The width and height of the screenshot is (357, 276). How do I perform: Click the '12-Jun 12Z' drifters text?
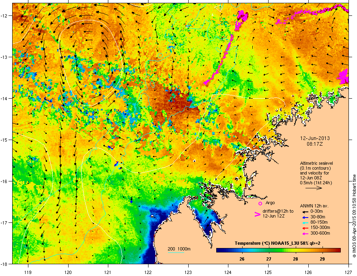[x=273, y=216]
